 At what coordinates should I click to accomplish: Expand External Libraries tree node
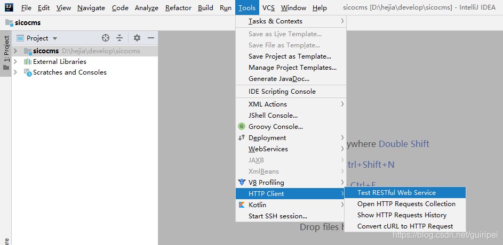click(15, 62)
